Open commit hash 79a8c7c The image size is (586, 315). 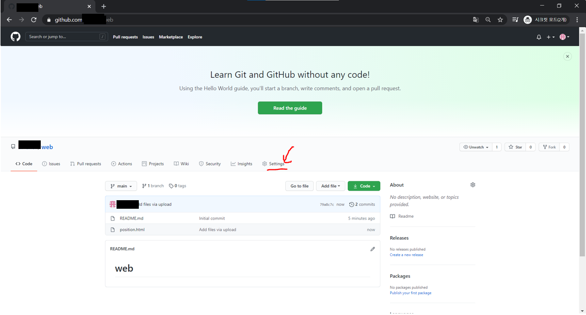click(x=327, y=204)
